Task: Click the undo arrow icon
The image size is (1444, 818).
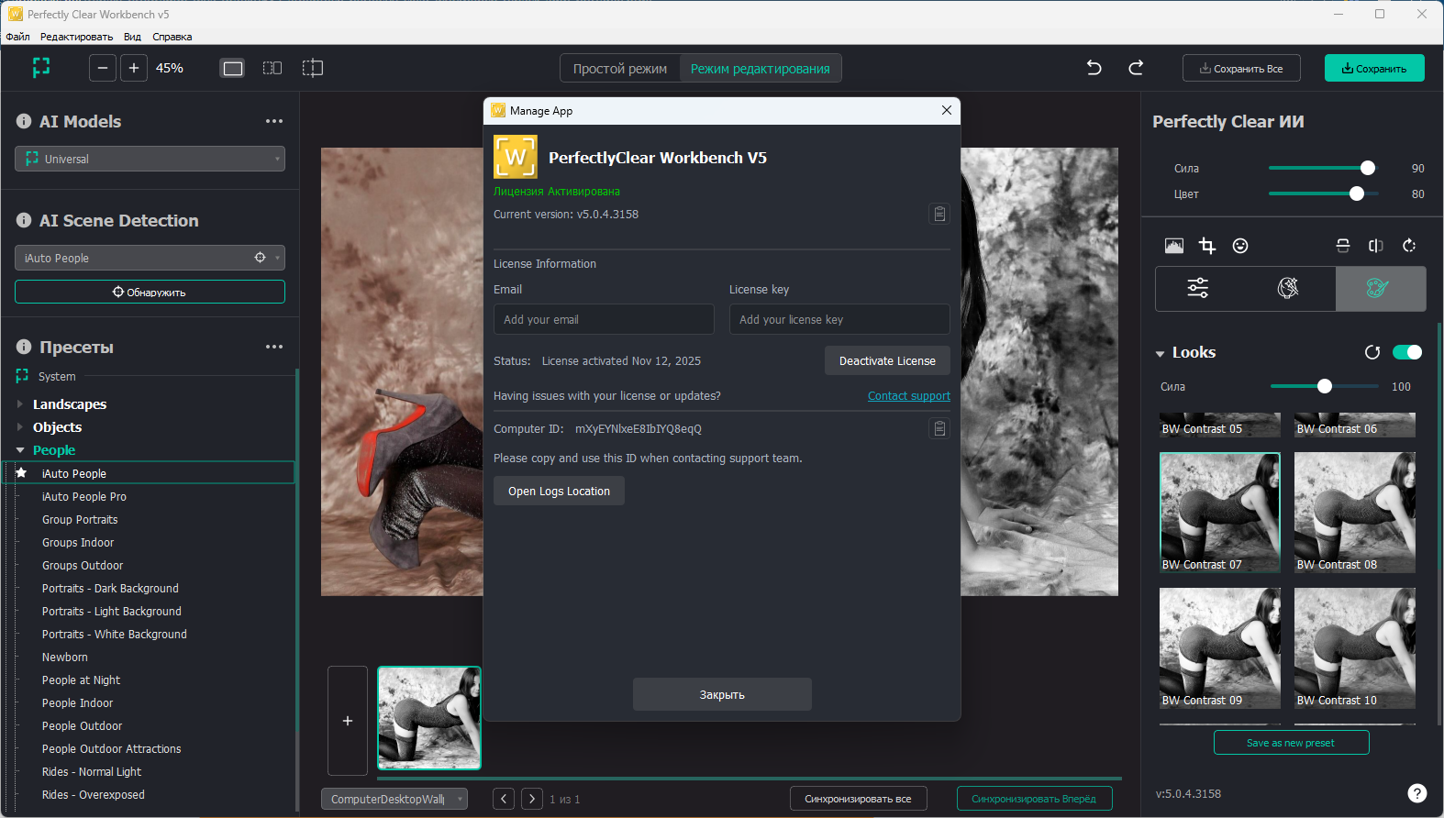Action: coord(1094,68)
